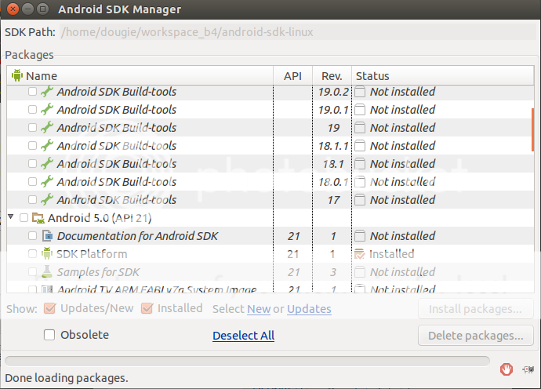The image size is (541, 389).
Task: Click wrench icon of Build-tools rev 18.1 row
Action: (47, 163)
